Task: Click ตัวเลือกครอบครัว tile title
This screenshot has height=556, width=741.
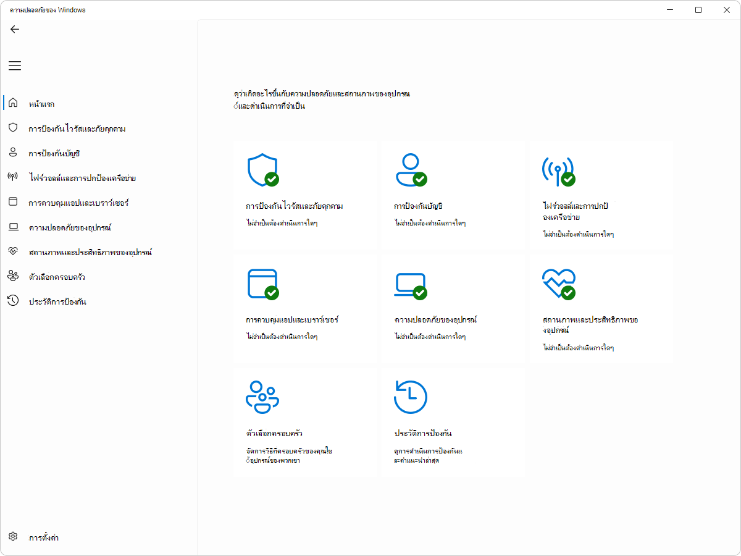Action: pyautogui.click(x=274, y=433)
